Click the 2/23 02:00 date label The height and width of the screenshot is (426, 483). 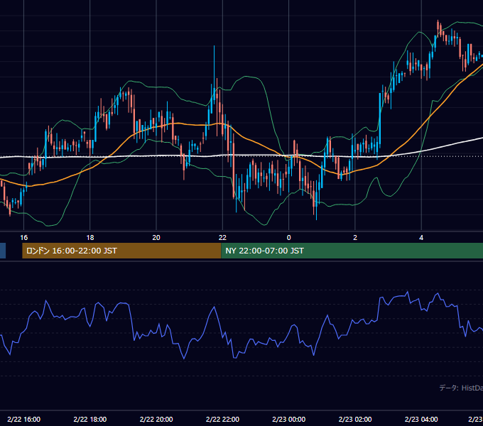[x=355, y=419]
